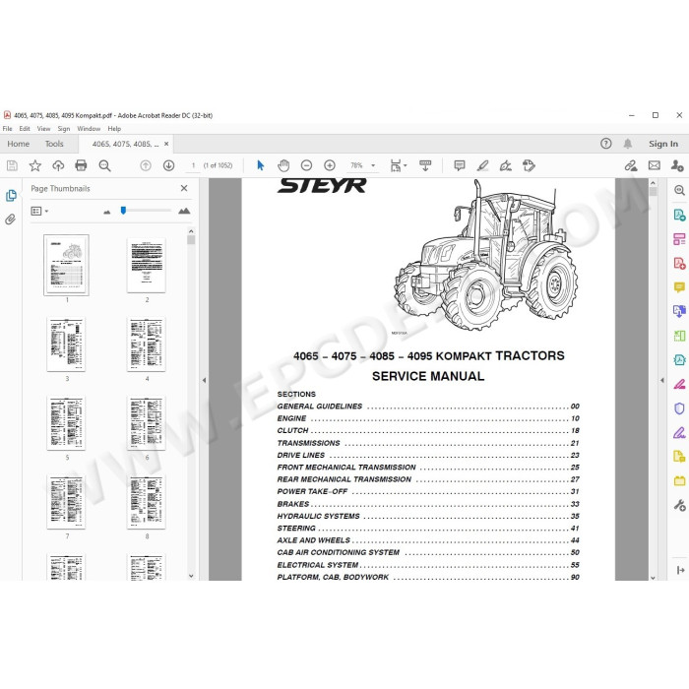This screenshot has width=689, height=689.
Task: Open the File menu
Action: pyautogui.click(x=8, y=129)
